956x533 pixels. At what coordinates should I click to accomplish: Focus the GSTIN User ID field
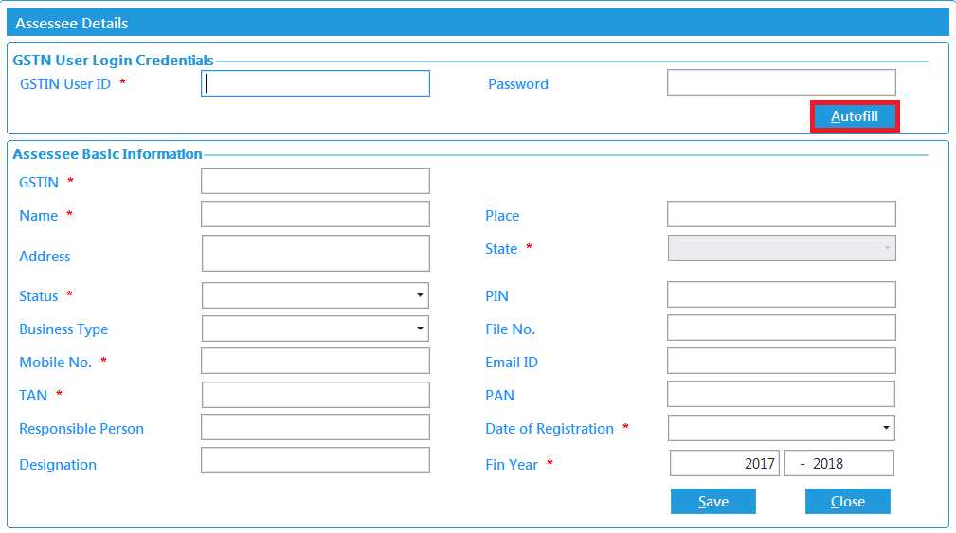(x=316, y=83)
